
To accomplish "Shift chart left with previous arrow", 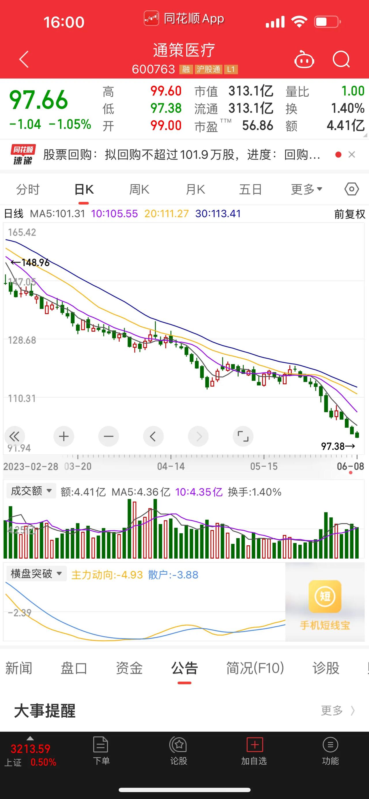I will click(153, 436).
